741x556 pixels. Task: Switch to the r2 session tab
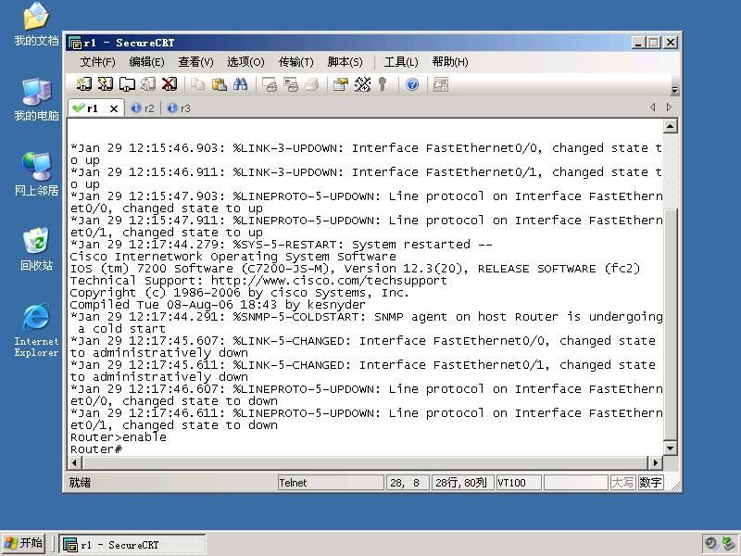click(x=144, y=108)
